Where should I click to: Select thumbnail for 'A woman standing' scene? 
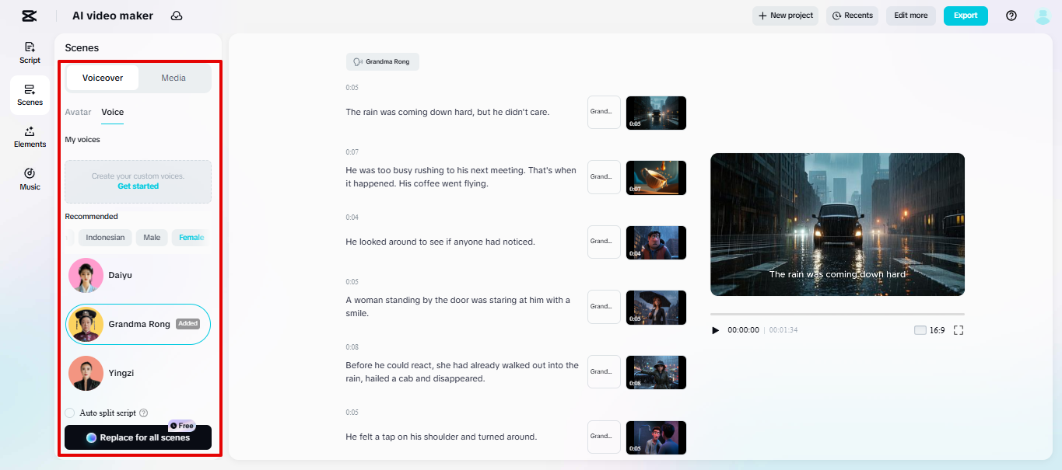(656, 308)
